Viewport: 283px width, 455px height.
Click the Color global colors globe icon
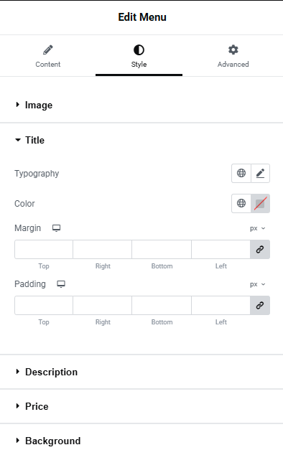[241, 203]
